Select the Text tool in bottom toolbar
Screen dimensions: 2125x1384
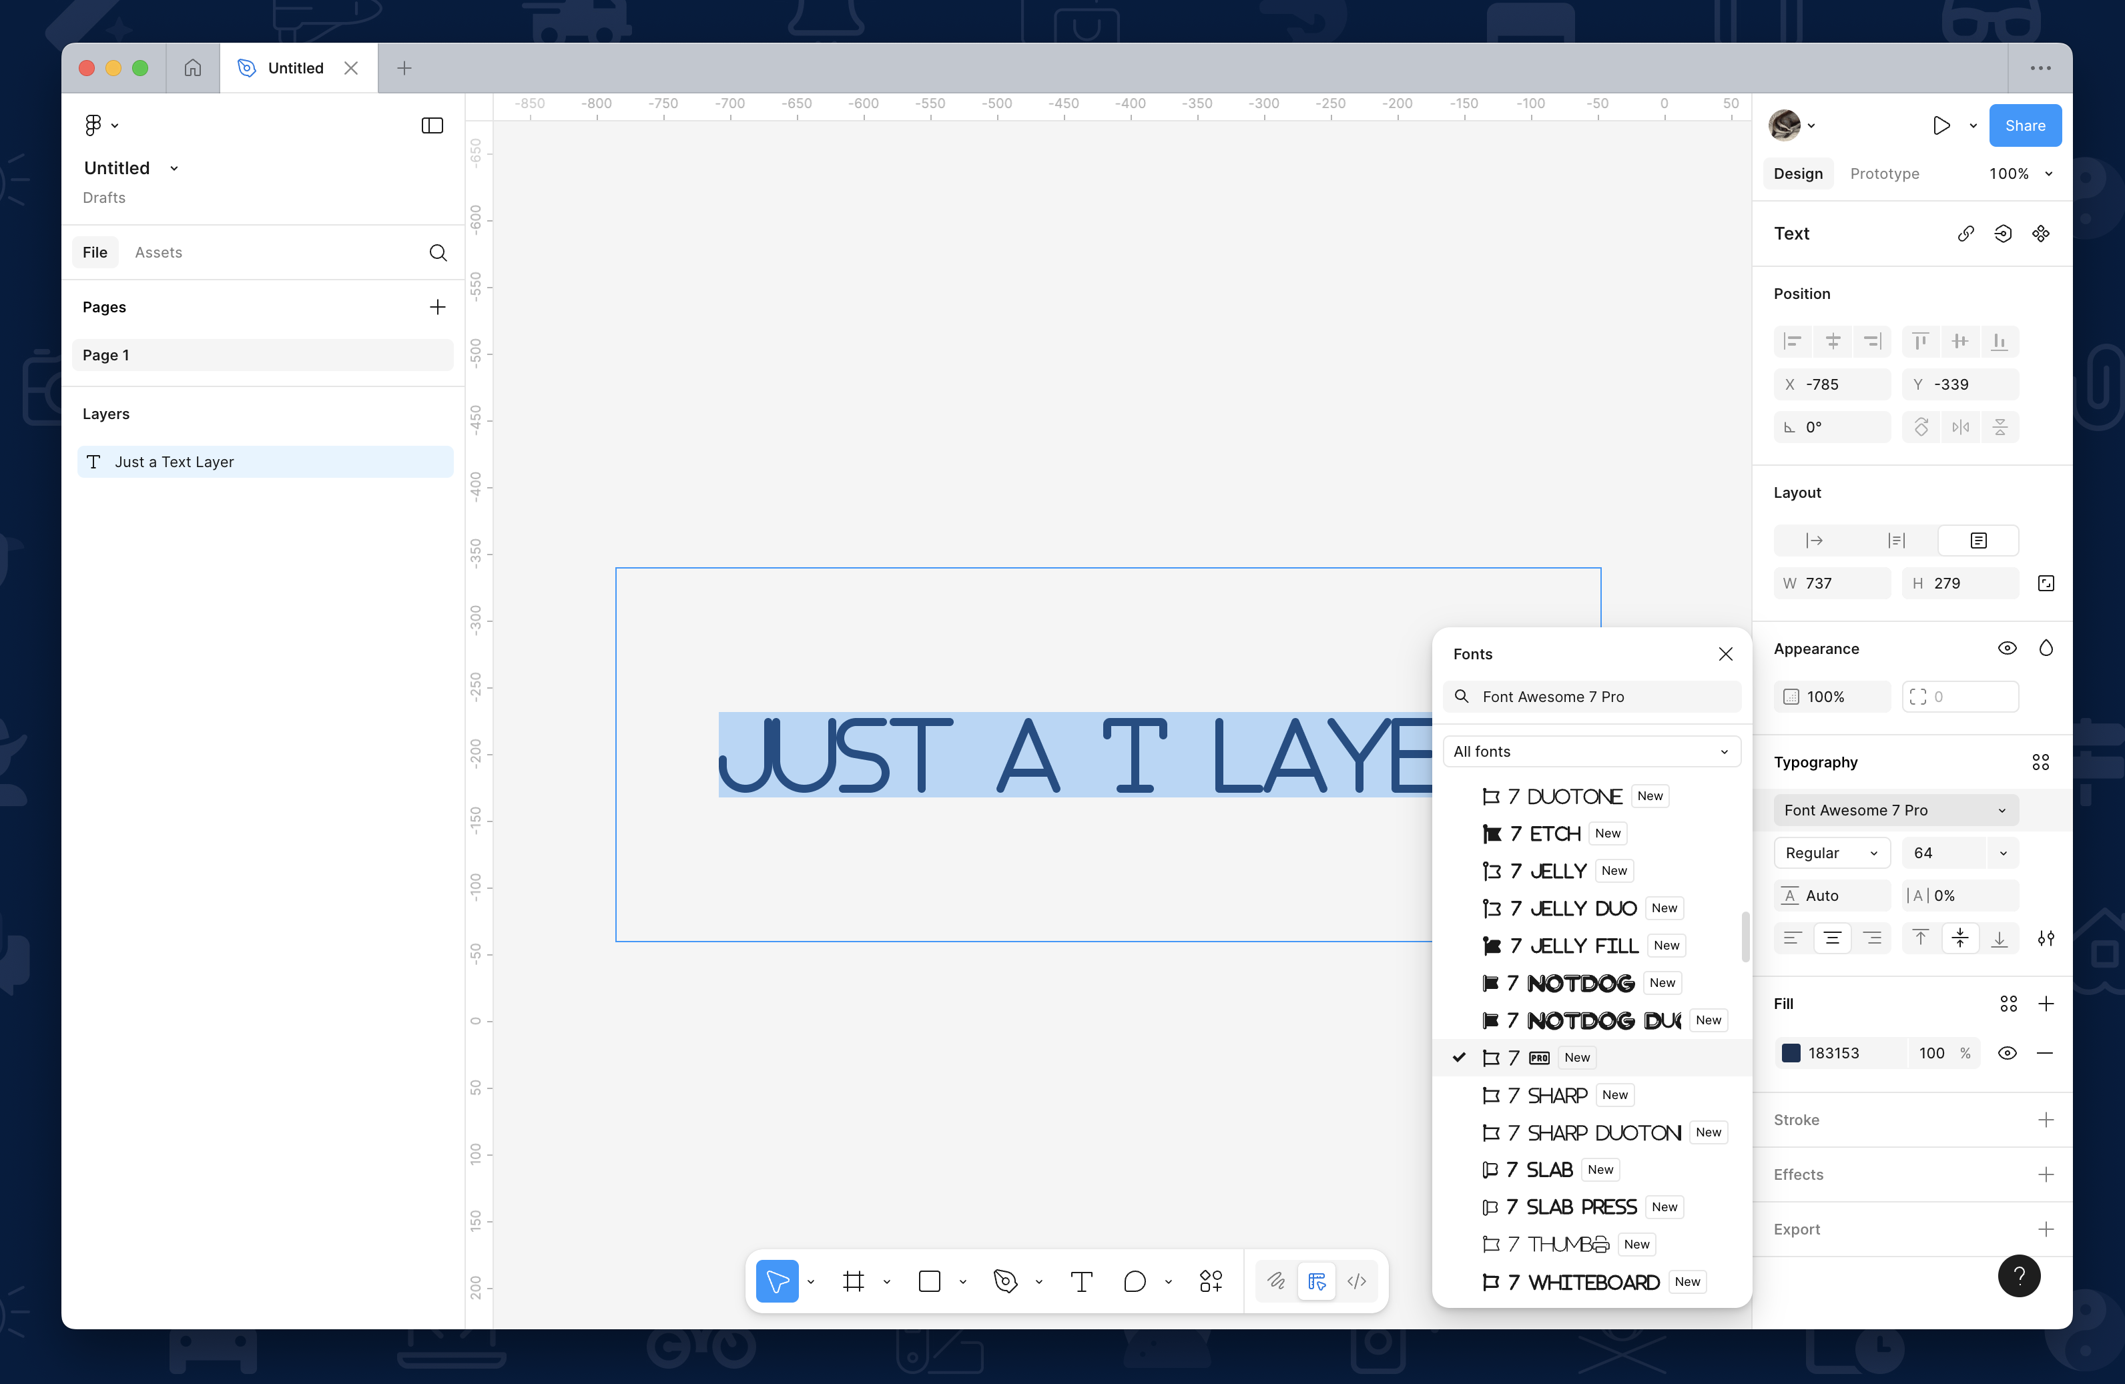[x=1081, y=1281]
